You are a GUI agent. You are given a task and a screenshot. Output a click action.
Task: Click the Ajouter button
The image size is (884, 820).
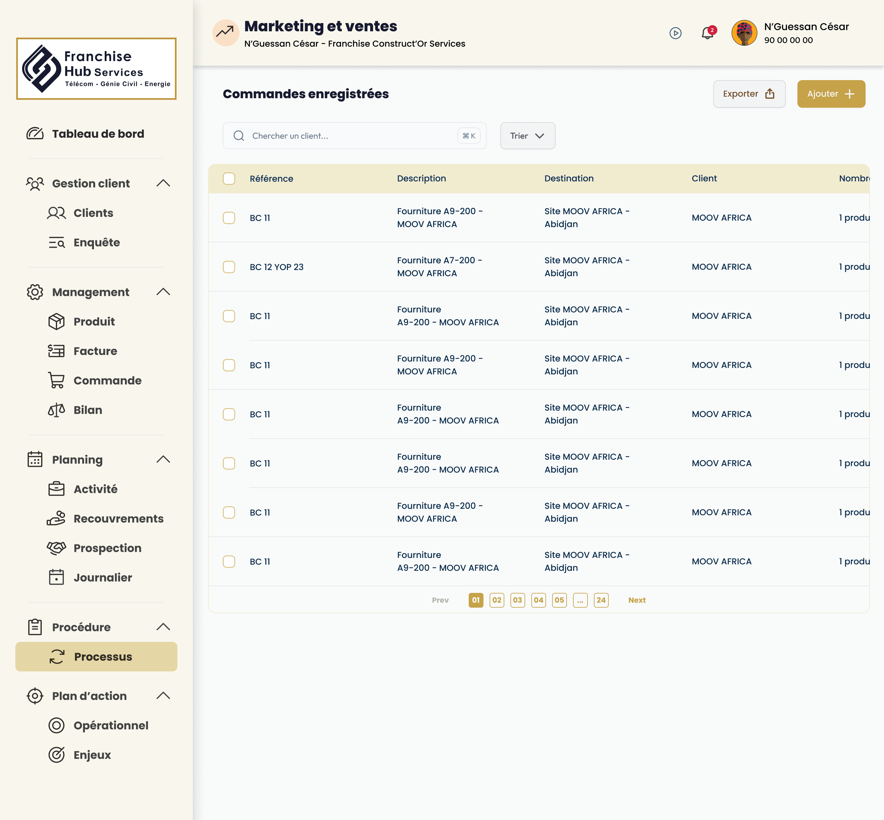coord(831,94)
